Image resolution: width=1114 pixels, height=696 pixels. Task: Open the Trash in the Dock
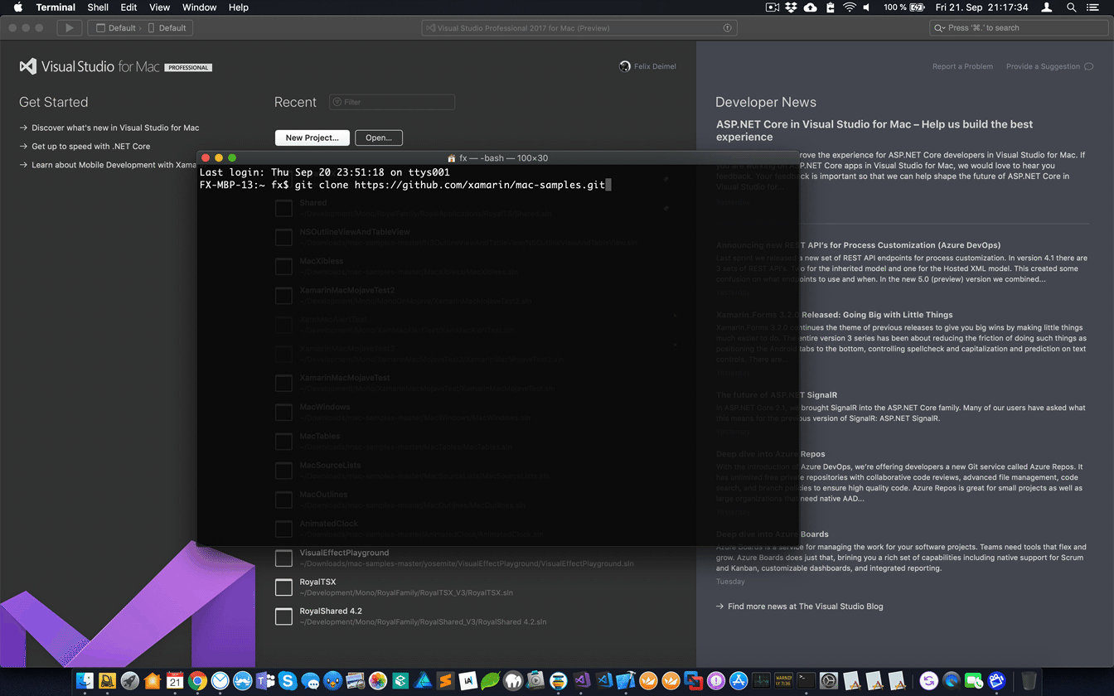tap(1029, 680)
